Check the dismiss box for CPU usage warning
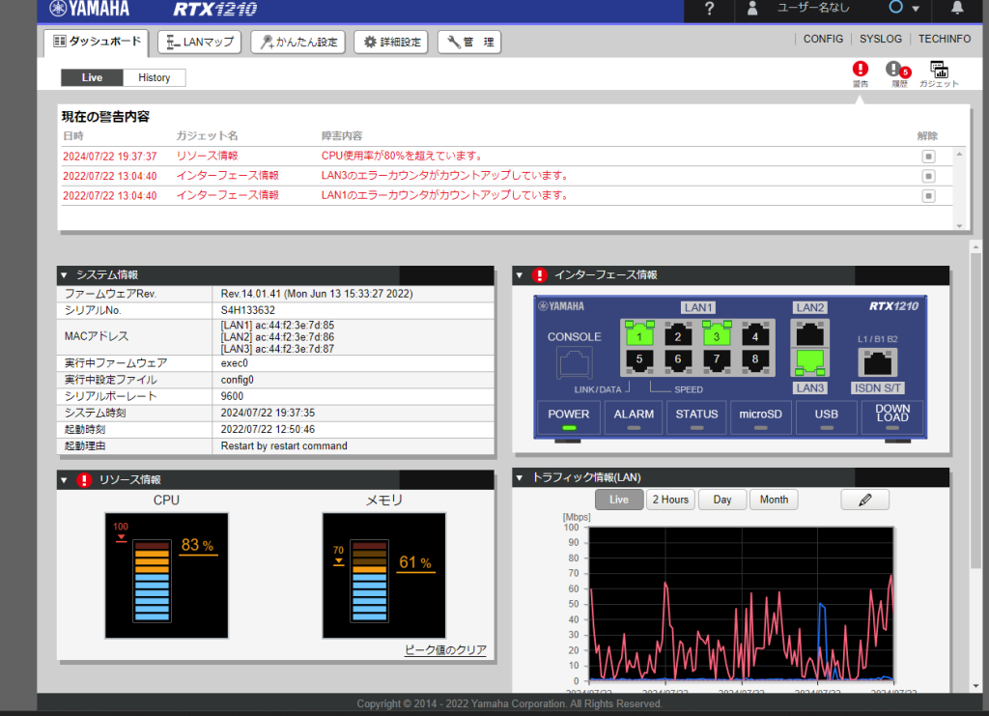 click(928, 156)
